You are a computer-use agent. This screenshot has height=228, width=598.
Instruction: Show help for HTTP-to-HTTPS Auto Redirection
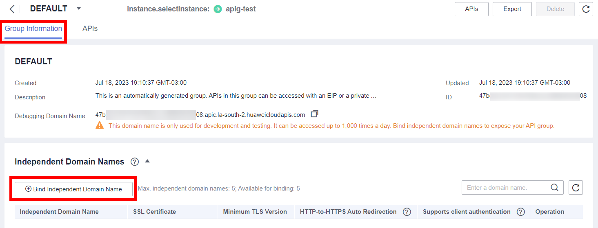tap(407, 212)
